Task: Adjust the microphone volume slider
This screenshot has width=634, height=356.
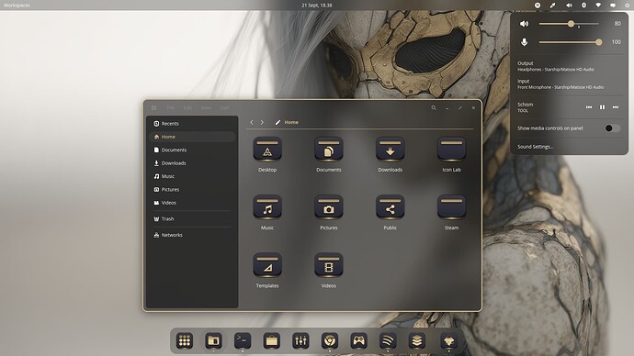Action: tap(571, 42)
